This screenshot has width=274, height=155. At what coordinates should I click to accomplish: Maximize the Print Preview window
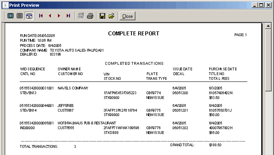261,5
